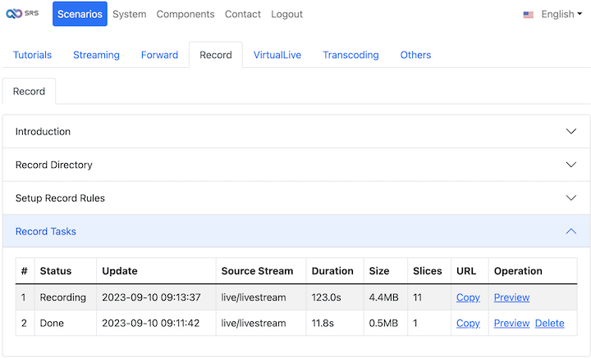591x358 pixels.
Task: Switch to the Streaming tab
Action: click(x=96, y=55)
